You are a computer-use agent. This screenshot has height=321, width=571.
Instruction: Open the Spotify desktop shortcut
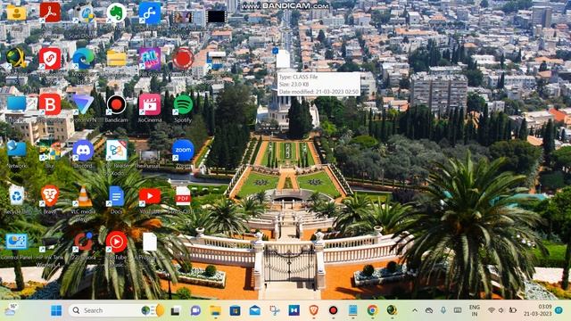183,104
